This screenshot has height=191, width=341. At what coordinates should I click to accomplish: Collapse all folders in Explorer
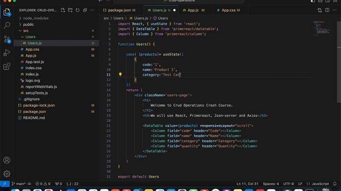coord(85,10)
